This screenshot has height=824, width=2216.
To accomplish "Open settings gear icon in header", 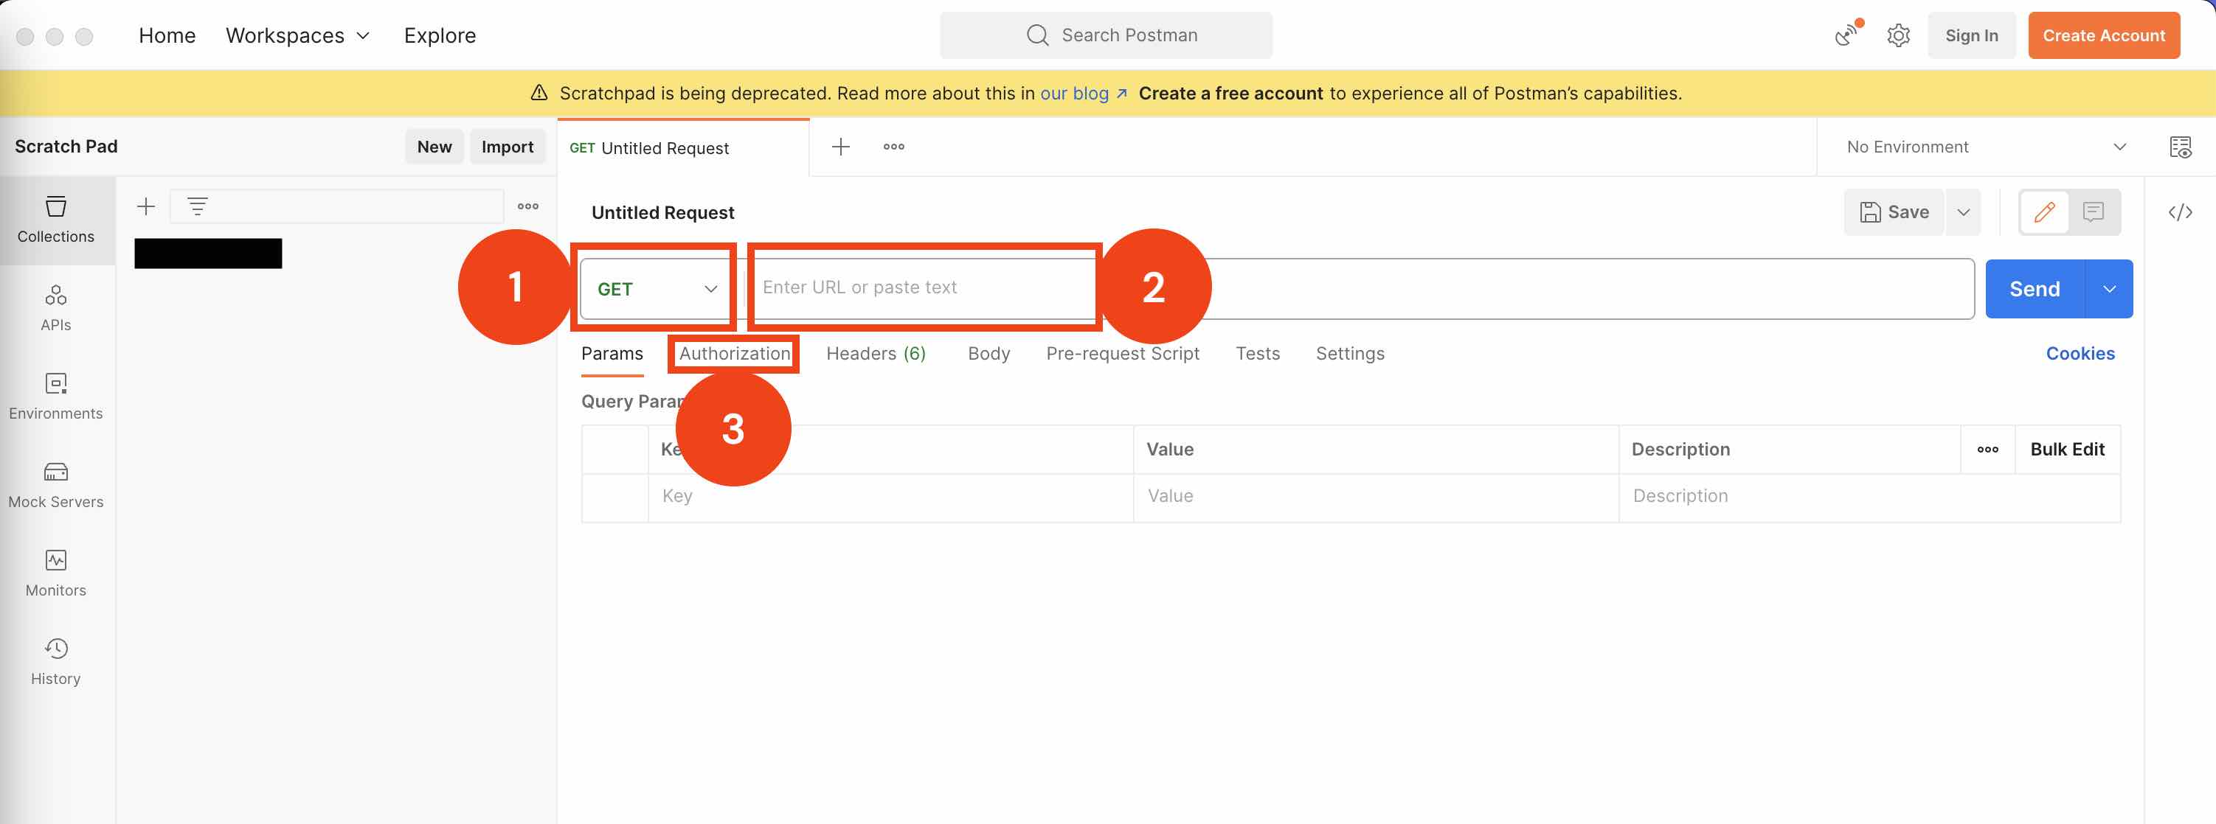I will click(x=1899, y=35).
